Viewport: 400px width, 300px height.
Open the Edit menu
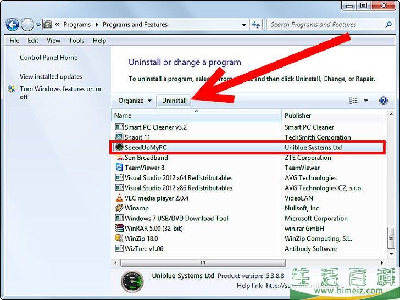[x=33, y=40]
